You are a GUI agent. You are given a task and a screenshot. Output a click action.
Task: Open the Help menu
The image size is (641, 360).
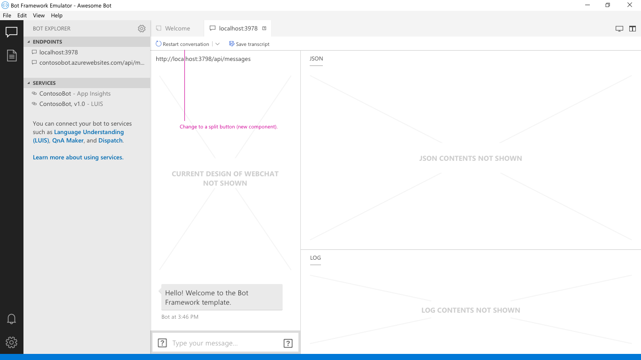(x=57, y=15)
